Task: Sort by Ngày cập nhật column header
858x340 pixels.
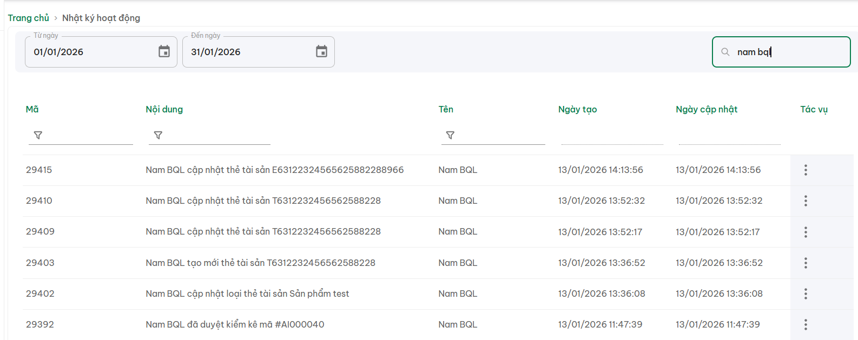Action: point(707,109)
